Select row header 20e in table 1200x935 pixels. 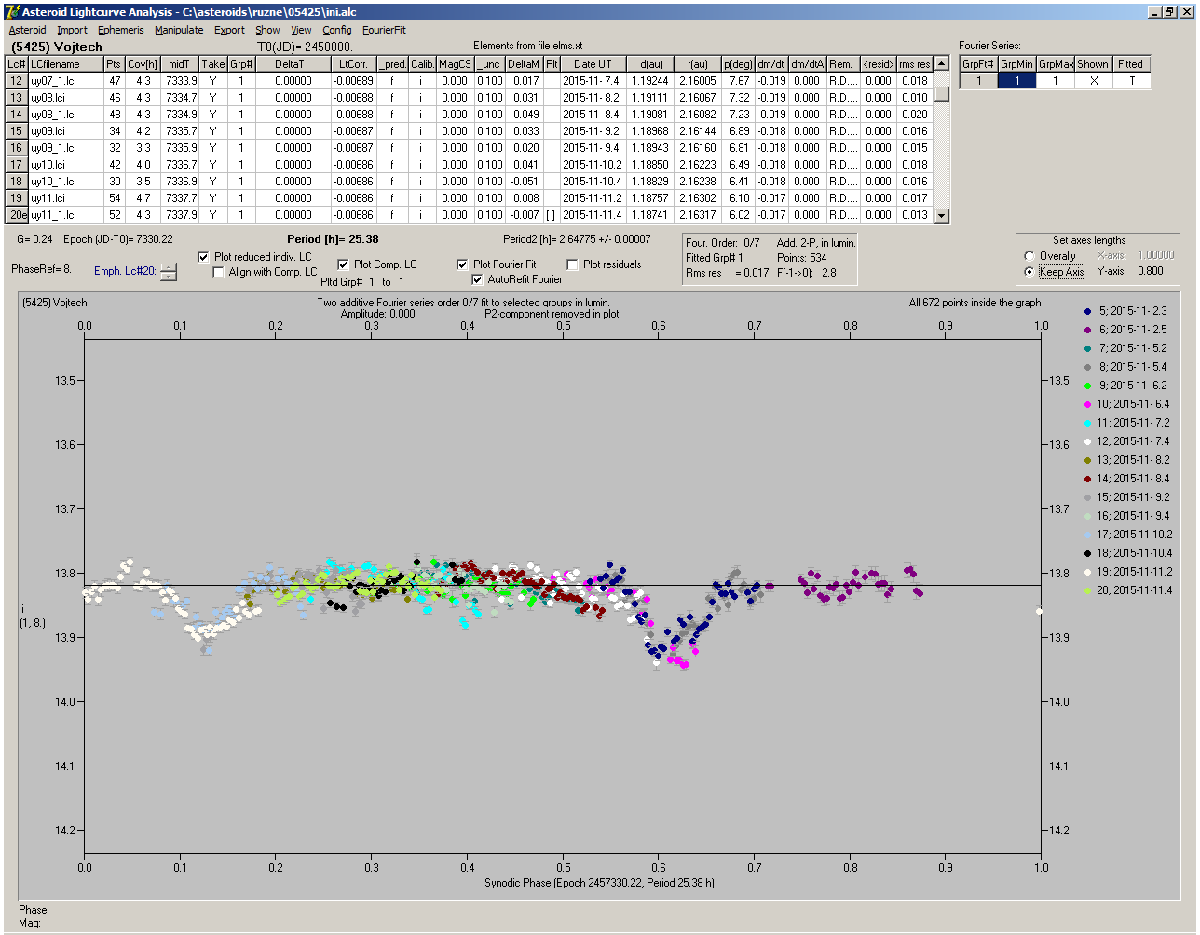[17, 215]
